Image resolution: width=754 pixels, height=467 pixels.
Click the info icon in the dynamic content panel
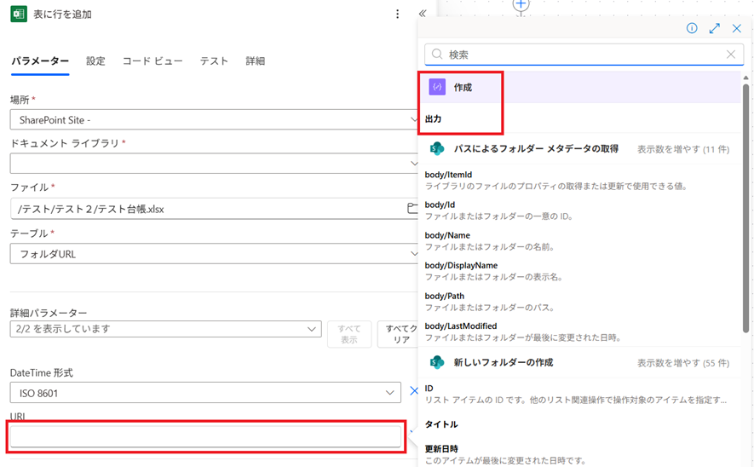(x=692, y=28)
